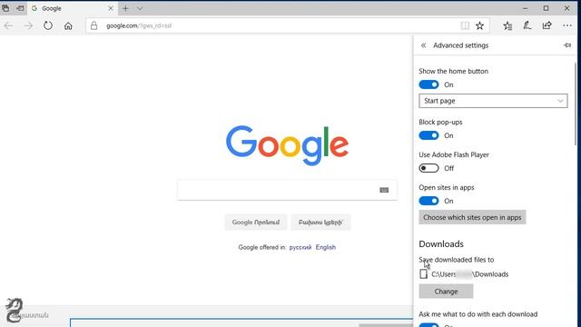Screen dimensions: 581x327
Task: Toggle Show the home button switch
Action: point(428,84)
